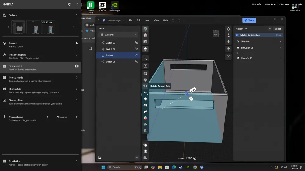The width and height of the screenshot is (305, 171).
Task: Select the dotted-corner tool below Rotate Around Axis
Action: (x=145, y=92)
